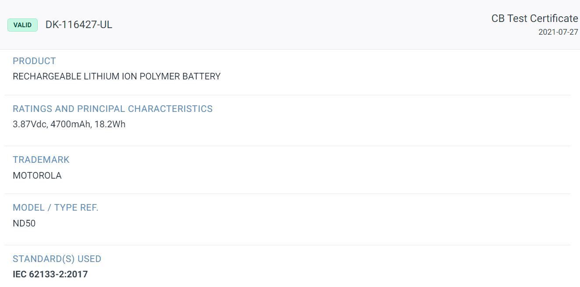Click the PRODUCT section label
The image size is (580, 287).
[x=34, y=61]
